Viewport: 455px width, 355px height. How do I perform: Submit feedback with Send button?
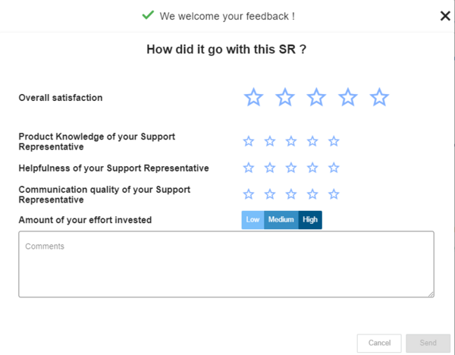(428, 343)
